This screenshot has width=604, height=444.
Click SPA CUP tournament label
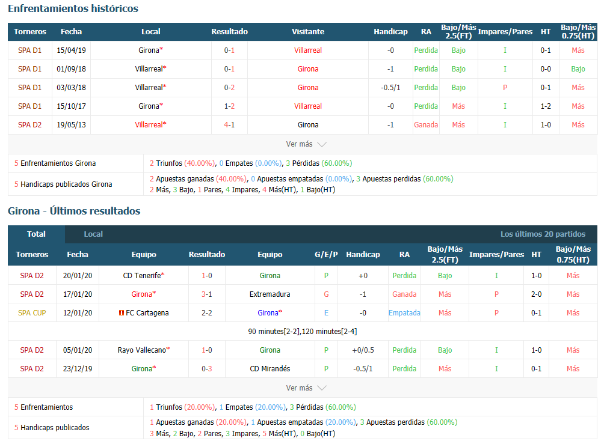pos(32,313)
